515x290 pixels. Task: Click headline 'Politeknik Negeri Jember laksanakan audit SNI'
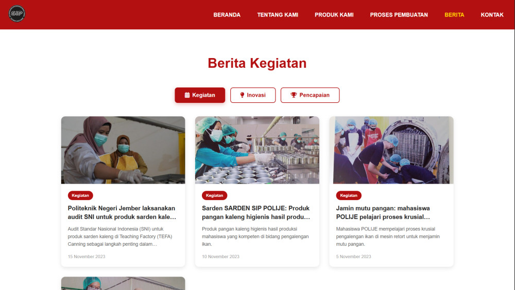coord(122,212)
